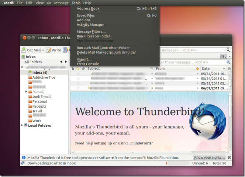This screenshot has width=245, height=177.
Task: Collapse the mail account tree
Action: click(x=22, y=67)
